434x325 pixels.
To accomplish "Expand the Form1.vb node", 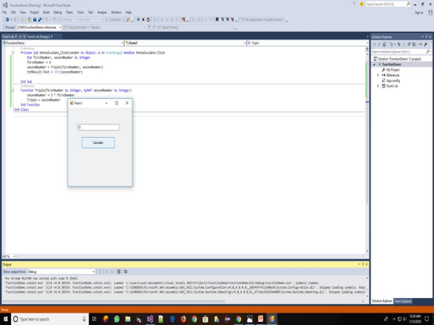I will (378, 86).
